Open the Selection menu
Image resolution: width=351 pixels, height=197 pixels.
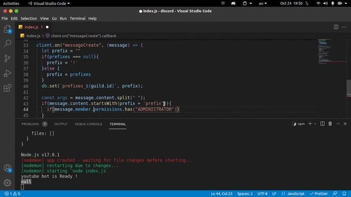click(29, 19)
